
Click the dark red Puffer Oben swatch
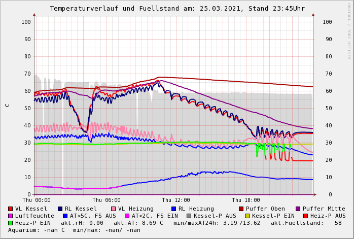point(241,209)
